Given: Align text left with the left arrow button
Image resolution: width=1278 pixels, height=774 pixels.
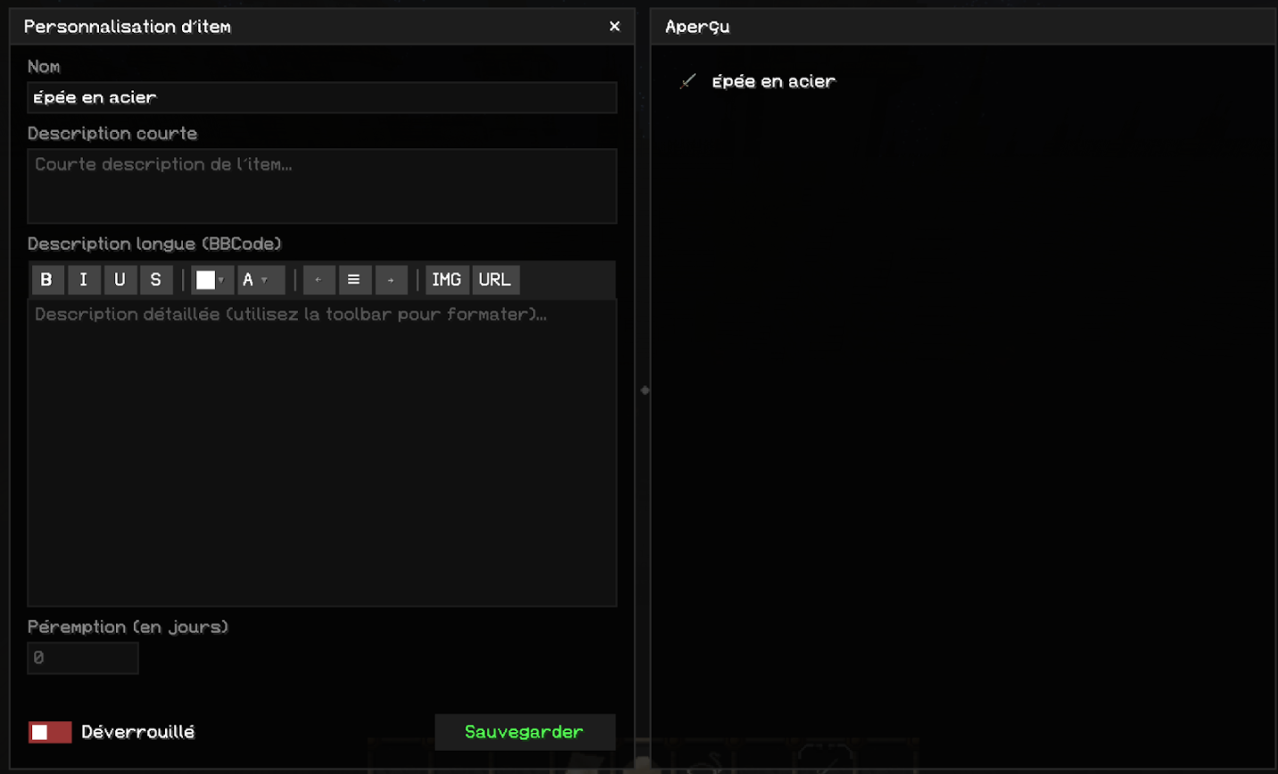Looking at the screenshot, I should click(318, 280).
